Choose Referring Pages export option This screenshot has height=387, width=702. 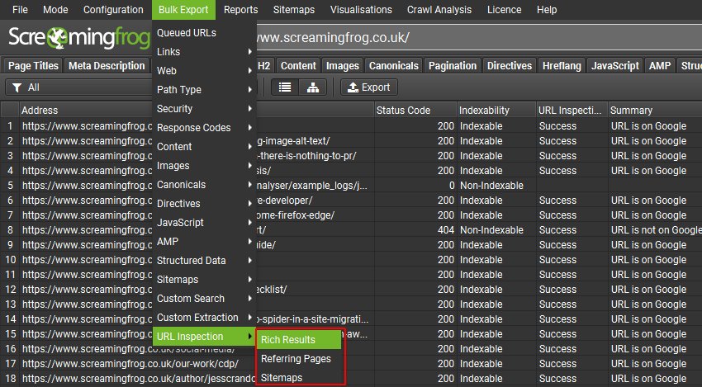coord(300,359)
